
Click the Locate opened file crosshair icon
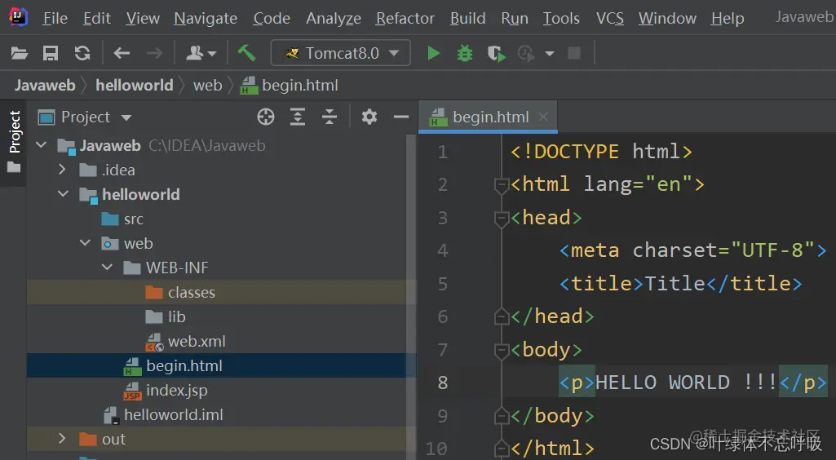click(266, 117)
